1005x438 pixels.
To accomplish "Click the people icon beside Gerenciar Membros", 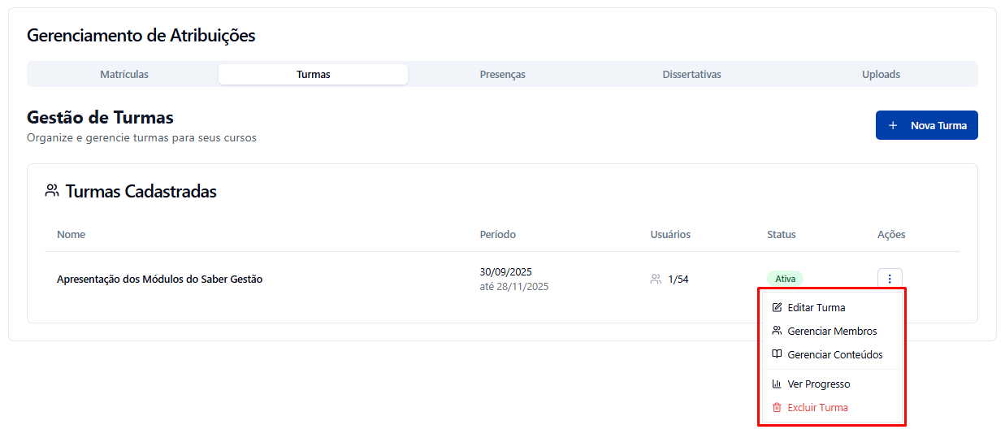I will click(777, 331).
